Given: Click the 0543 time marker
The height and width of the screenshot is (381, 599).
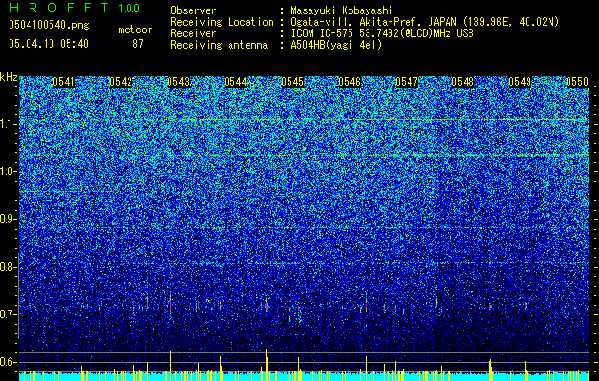Looking at the screenshot, I should [x=178, y=82].
